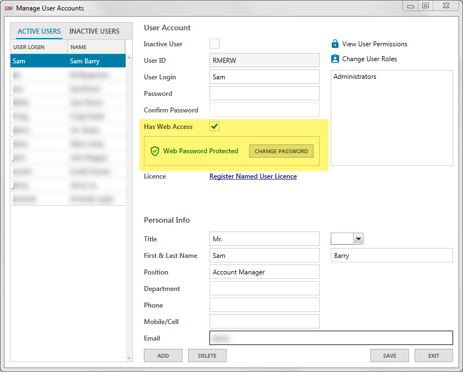Click the User Login input field

tap(265, 77)
